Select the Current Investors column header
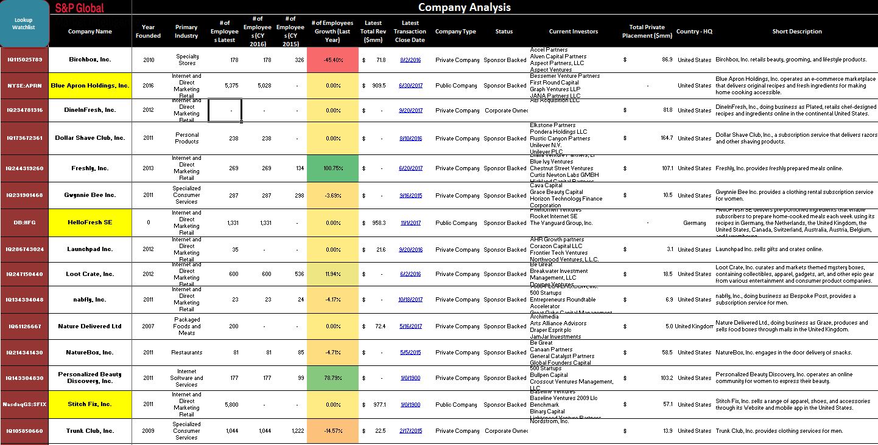This screenshot has height=445, width=878. [x=573, y=32]
